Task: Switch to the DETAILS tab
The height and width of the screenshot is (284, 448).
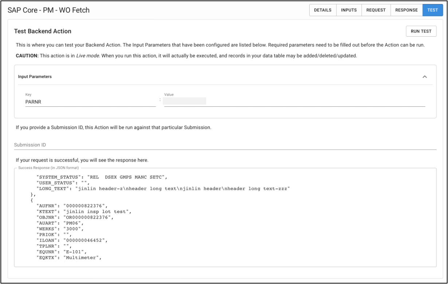Action: (x=323, y=10)
